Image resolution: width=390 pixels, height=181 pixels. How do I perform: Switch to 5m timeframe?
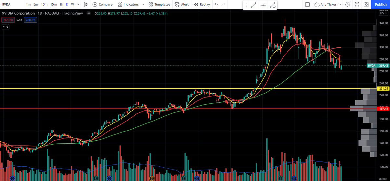[36, 5]
